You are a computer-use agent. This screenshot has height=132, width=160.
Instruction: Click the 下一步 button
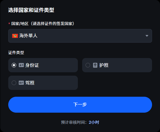[80, 105]
